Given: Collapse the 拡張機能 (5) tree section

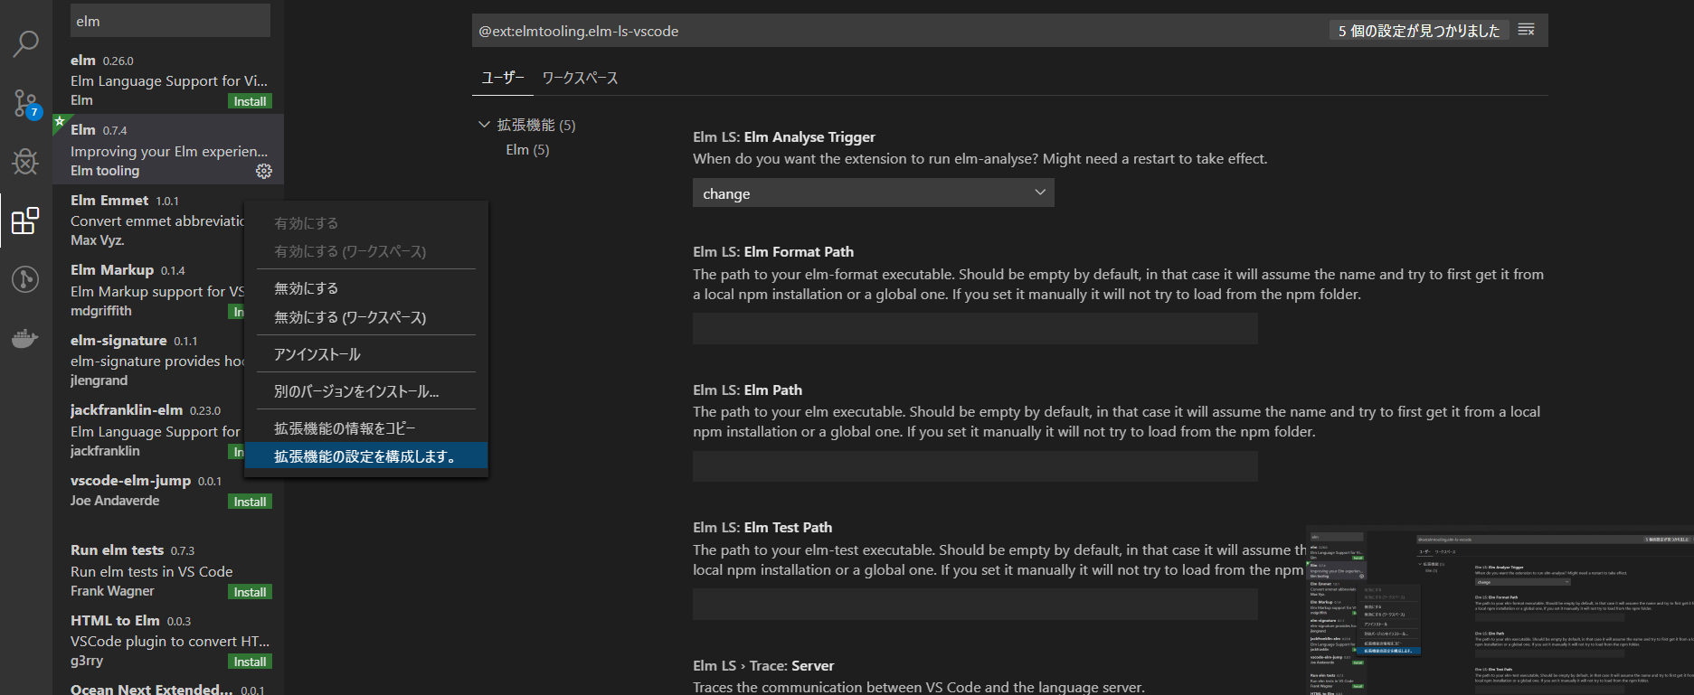Looking at the screenshot, I should [x=485, y=125].
